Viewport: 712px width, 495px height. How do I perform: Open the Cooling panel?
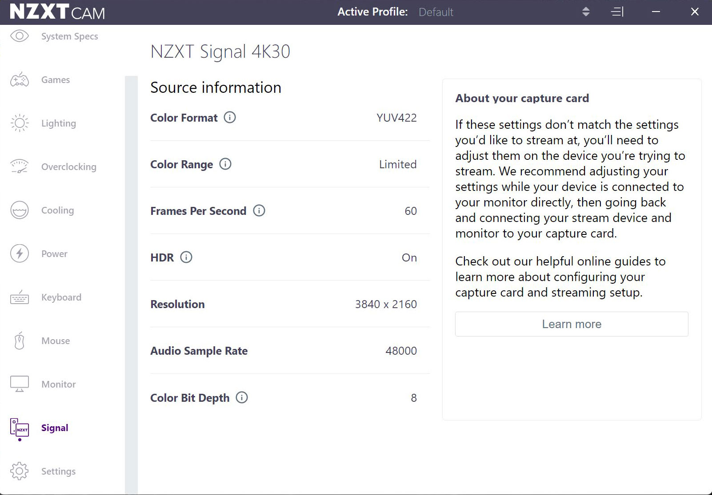point(20,210)
